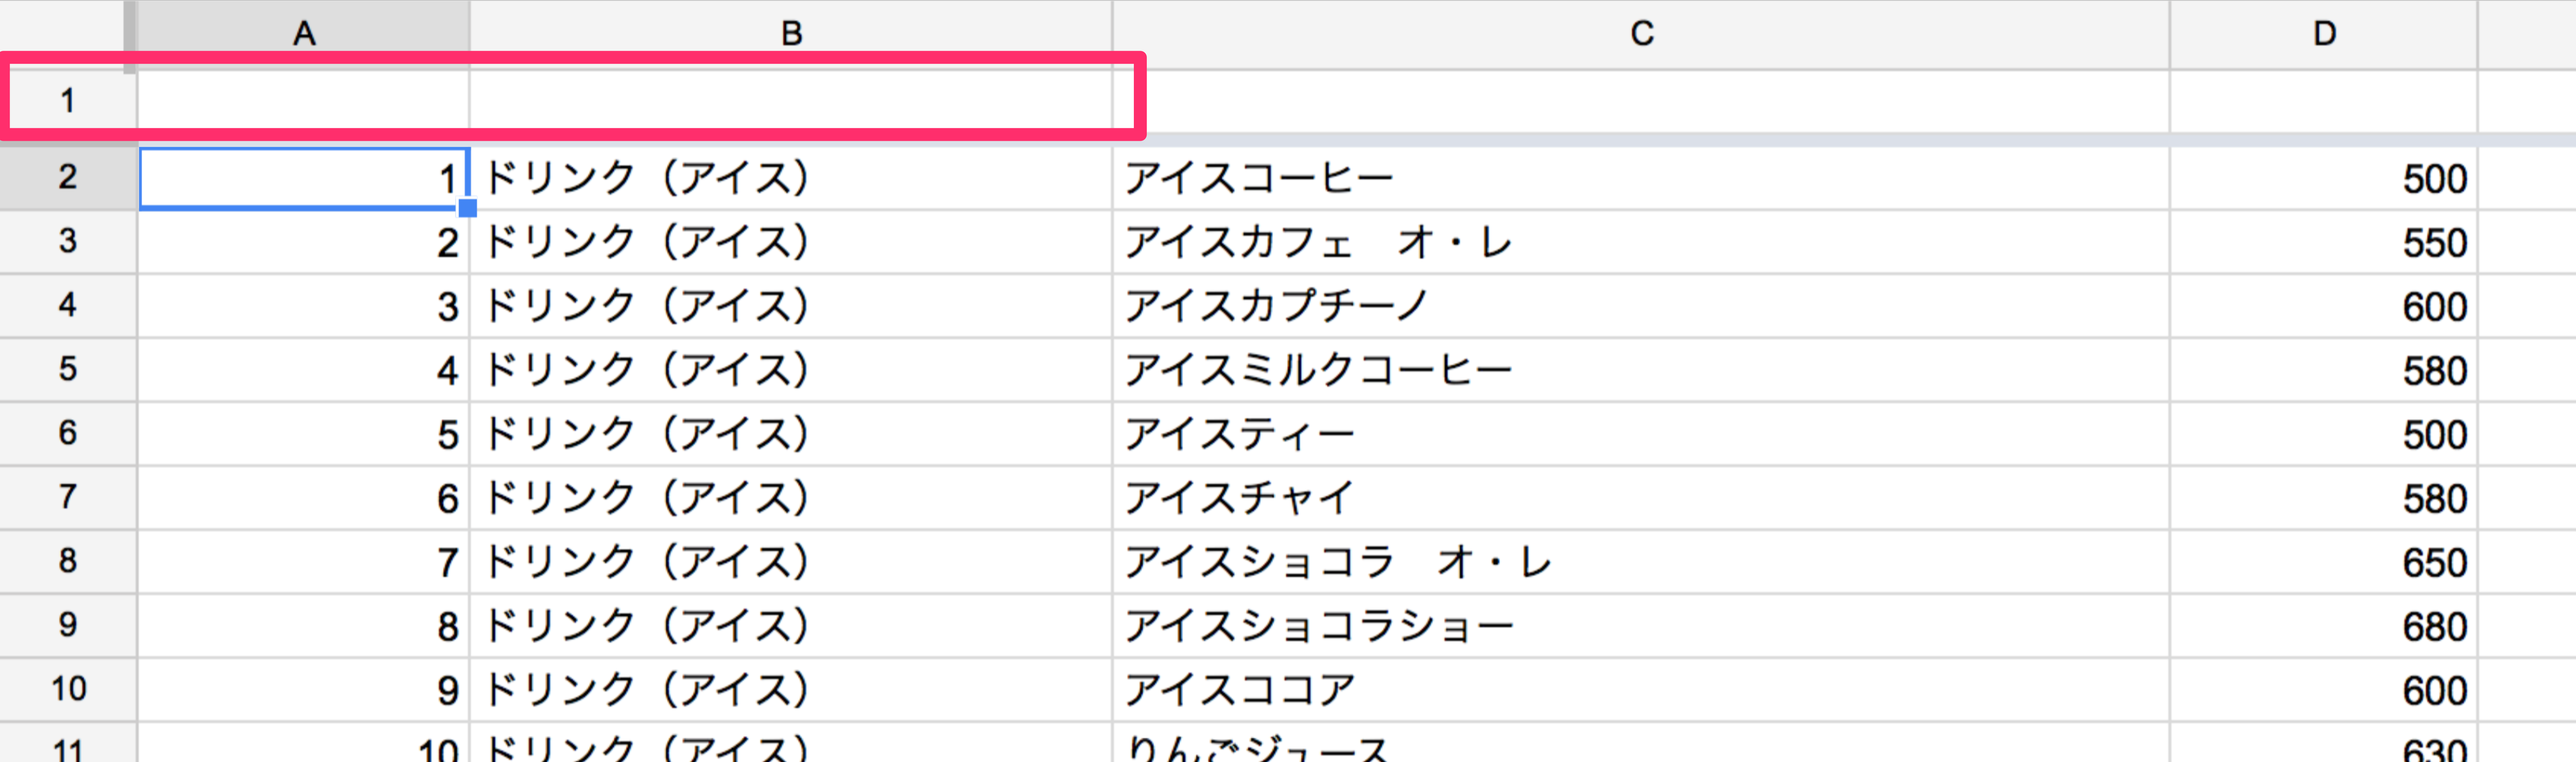Viewport: 2576px width, 762px height.
Task: Click cell アイスカプチーノ
Action: [1641, 306]
